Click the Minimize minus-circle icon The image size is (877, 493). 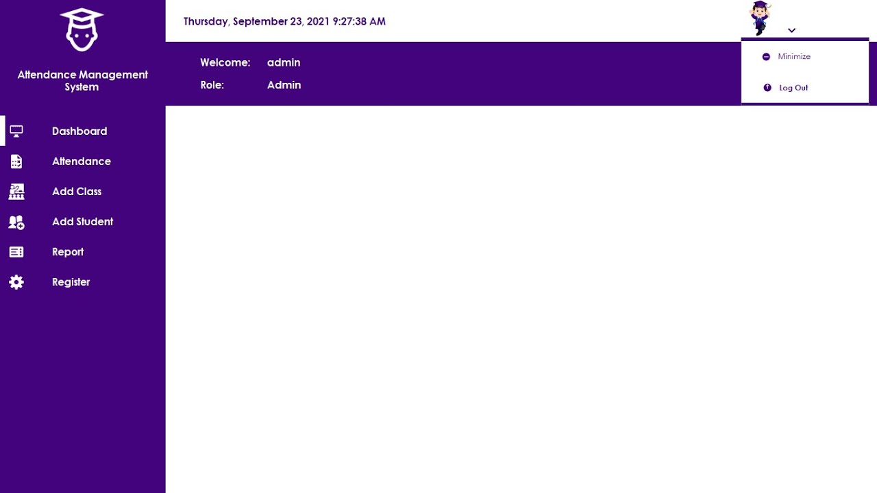tap(766, 57)
